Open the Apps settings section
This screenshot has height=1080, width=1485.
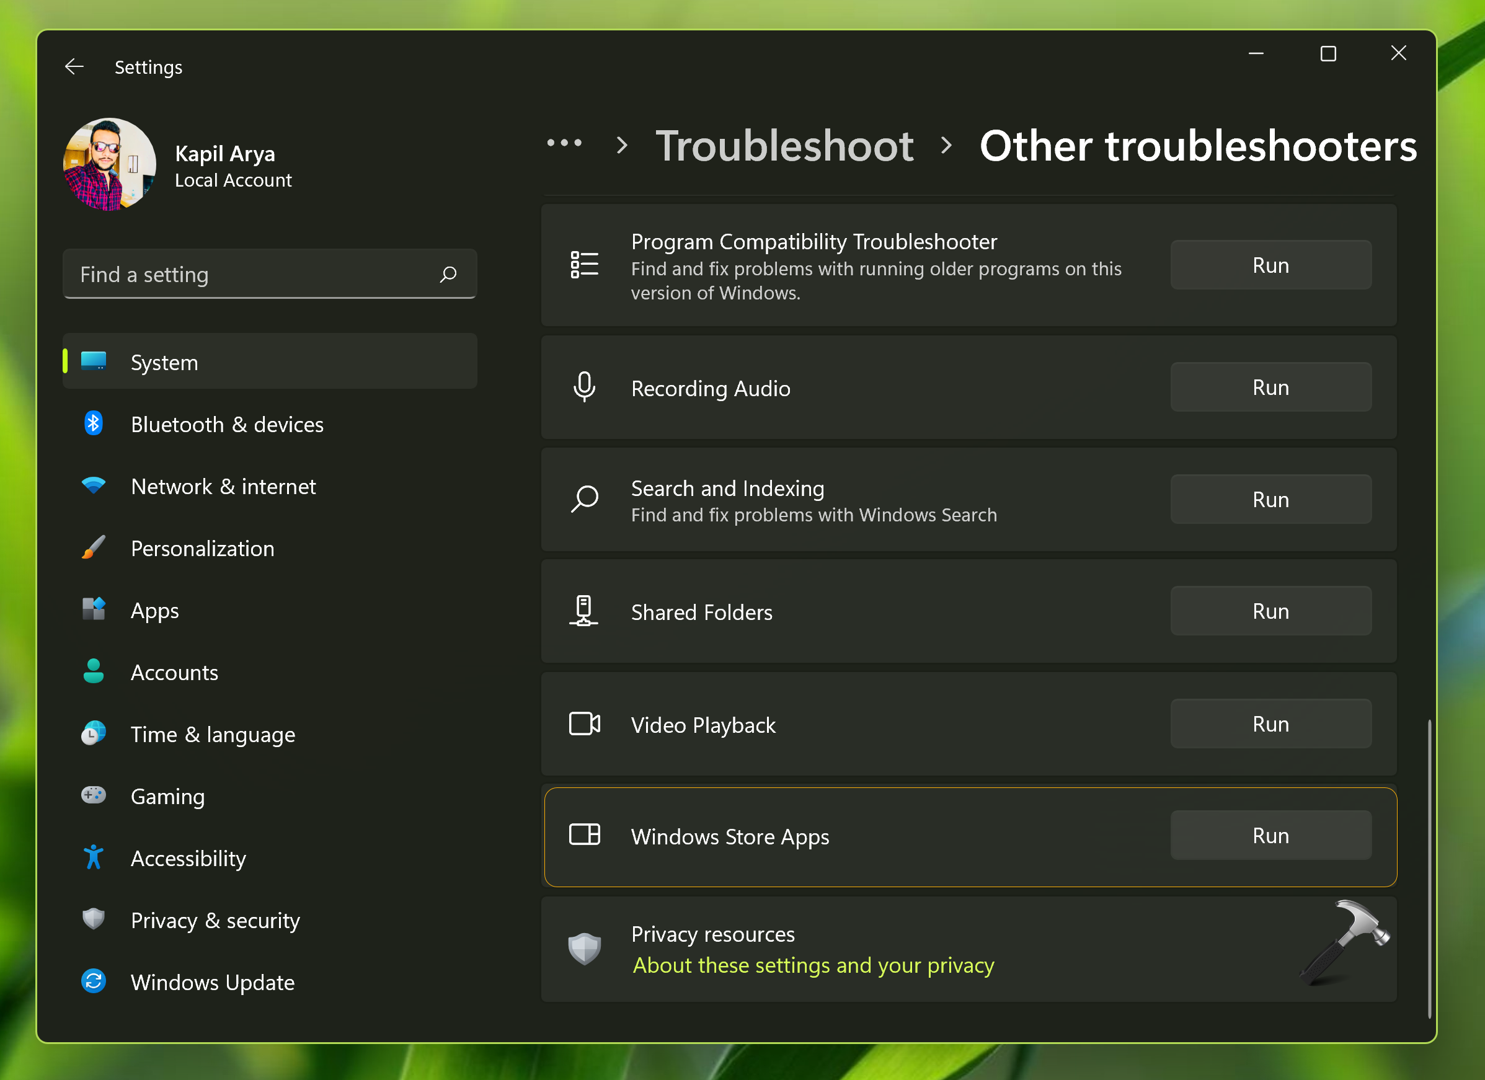tap(154, 610)
